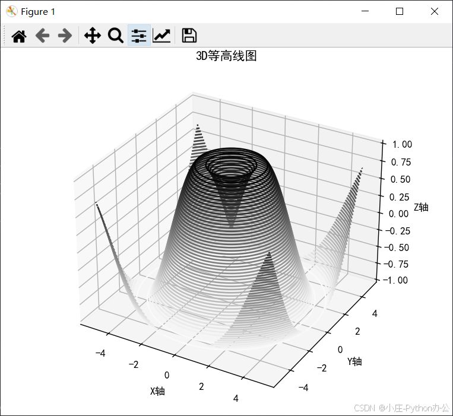This screenshot has width=453, height=416.
Task: Click the Z tick value 0.25
Action: pos(399,197)
